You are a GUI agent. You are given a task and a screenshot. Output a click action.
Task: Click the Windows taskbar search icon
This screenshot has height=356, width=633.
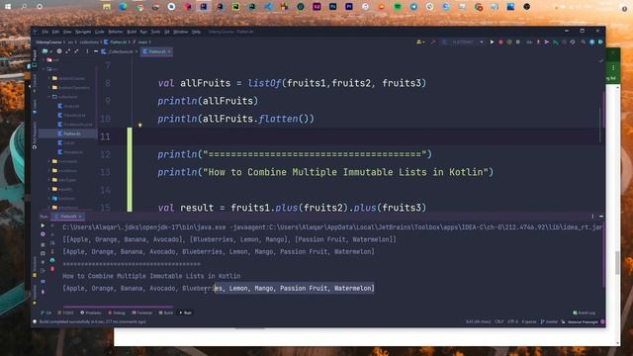point(24,7)
